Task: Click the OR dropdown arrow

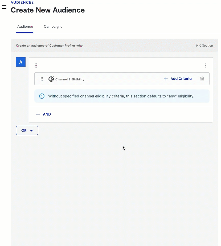Action: [31, 131]
